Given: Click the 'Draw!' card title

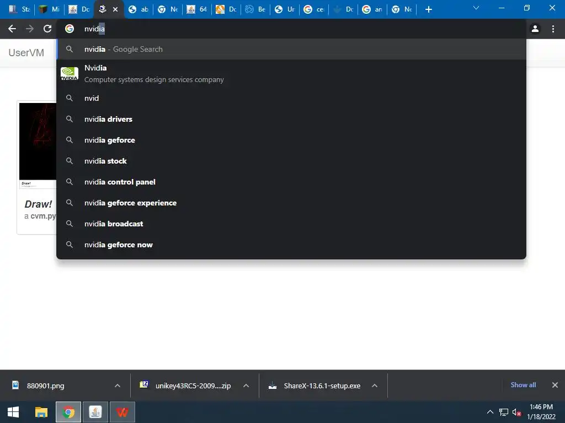Looking at the screenshot, I should (x=38, y=204).
